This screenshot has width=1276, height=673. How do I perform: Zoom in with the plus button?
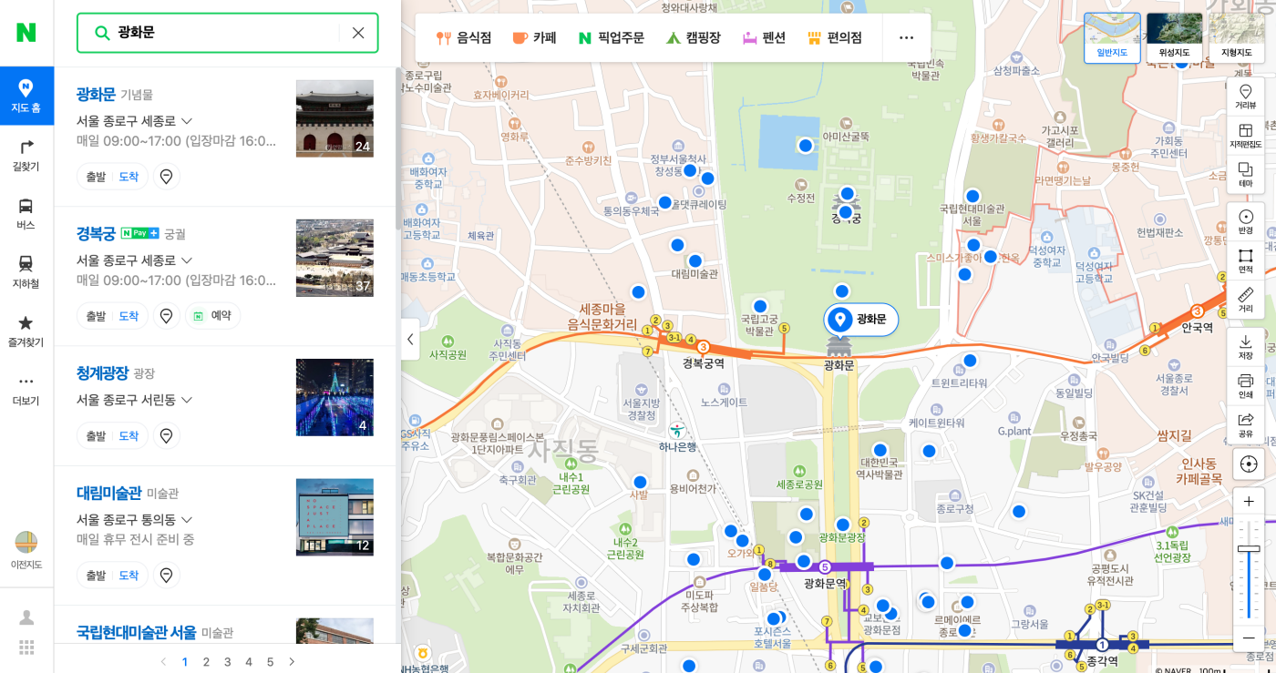tap(1248, 501)
